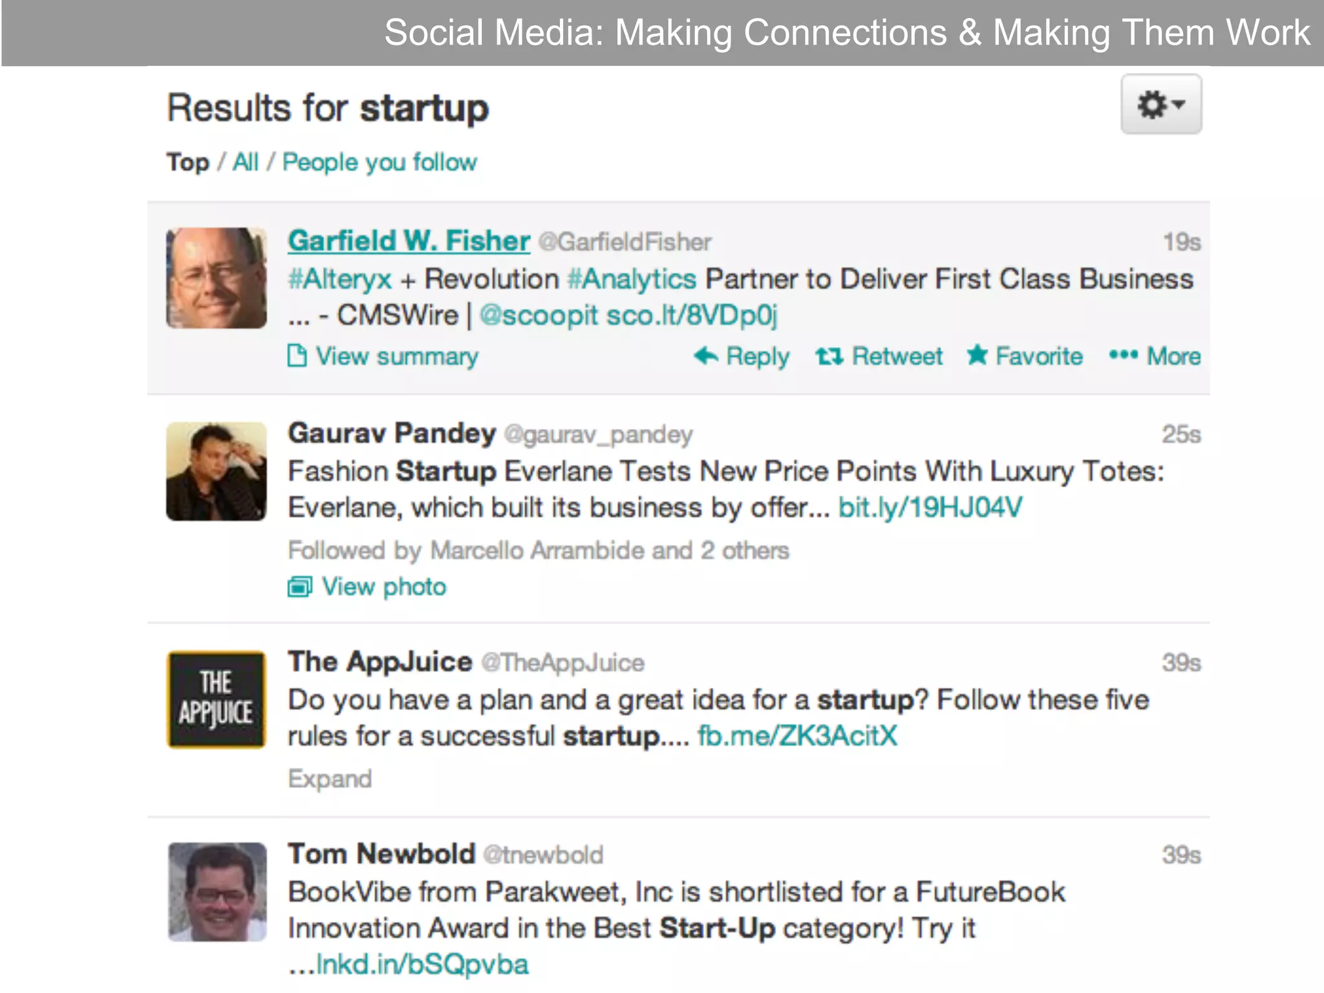Click the Favorite star icon
This screenshot has width=1324, height=993.
pyautogui.click(x=977, y=355)
